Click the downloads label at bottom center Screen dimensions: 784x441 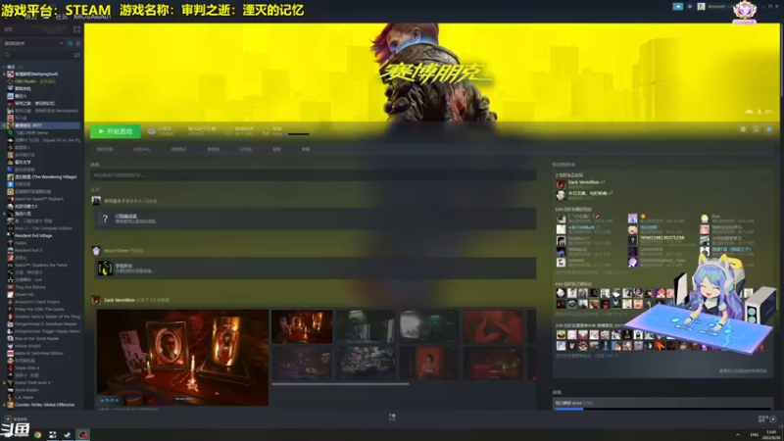(392, 417)
